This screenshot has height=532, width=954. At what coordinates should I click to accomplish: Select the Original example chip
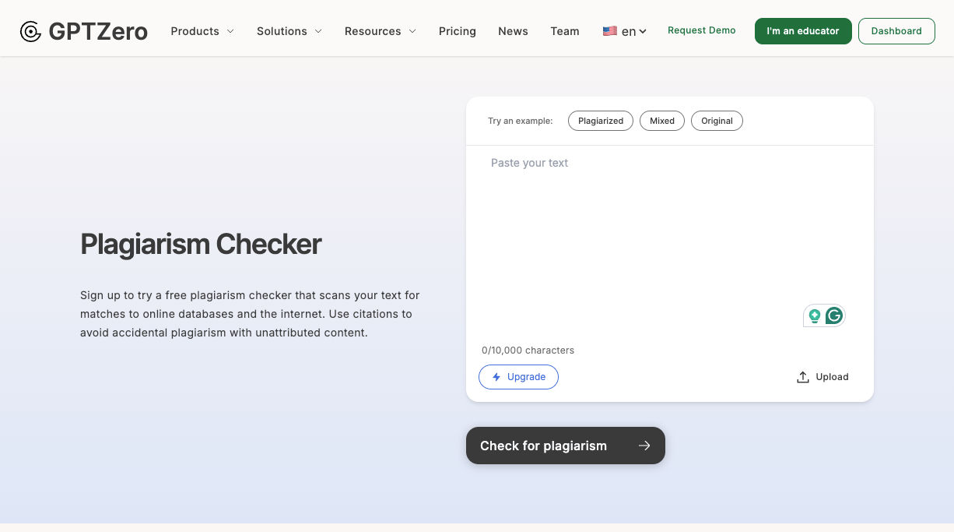pos(717,121)
